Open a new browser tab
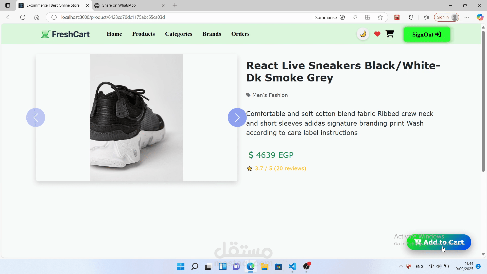The width and height of the screenshot is (487, 274). (x=175, y=5)
